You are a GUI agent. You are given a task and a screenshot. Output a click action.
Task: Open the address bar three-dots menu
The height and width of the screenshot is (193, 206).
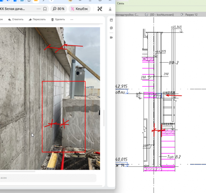click(38, 9)
